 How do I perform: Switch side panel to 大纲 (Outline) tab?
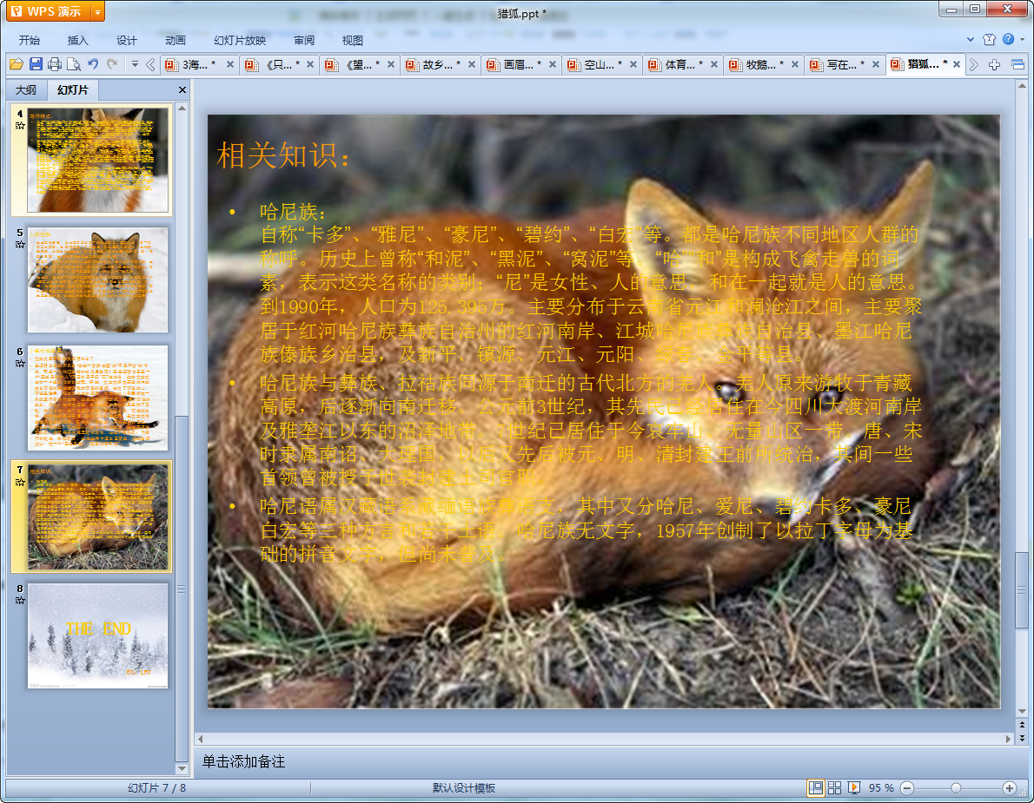point(26,90)
